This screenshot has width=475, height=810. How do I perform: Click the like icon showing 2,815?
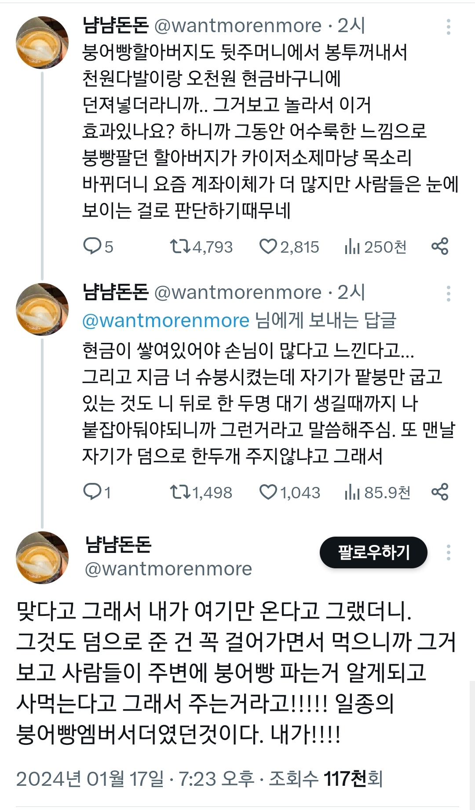[269, 247]
